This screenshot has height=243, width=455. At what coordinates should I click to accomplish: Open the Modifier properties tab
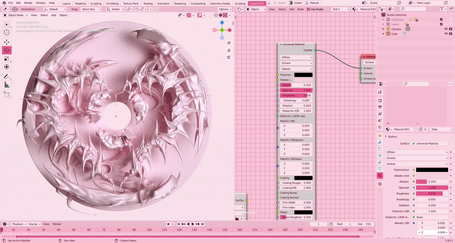(380, 142)
